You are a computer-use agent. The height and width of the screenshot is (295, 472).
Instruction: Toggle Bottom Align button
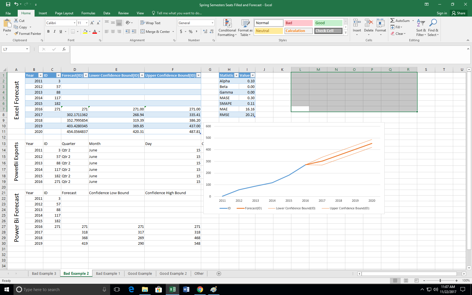click(119, 23)
